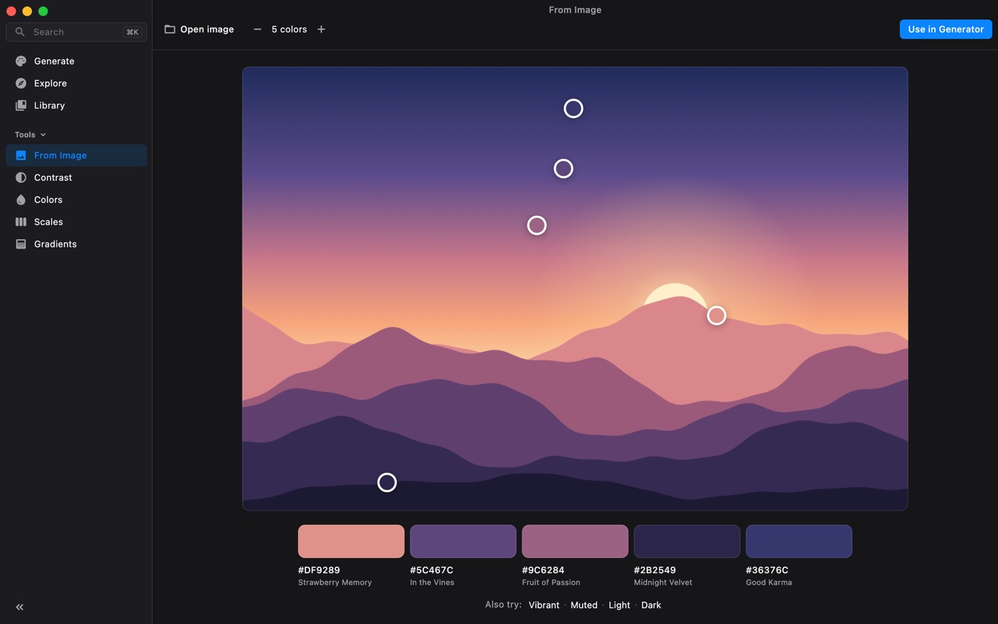
Task: Select the Fruit of Passion #9C6284 swatch
Action: click(x=575, y=541)
